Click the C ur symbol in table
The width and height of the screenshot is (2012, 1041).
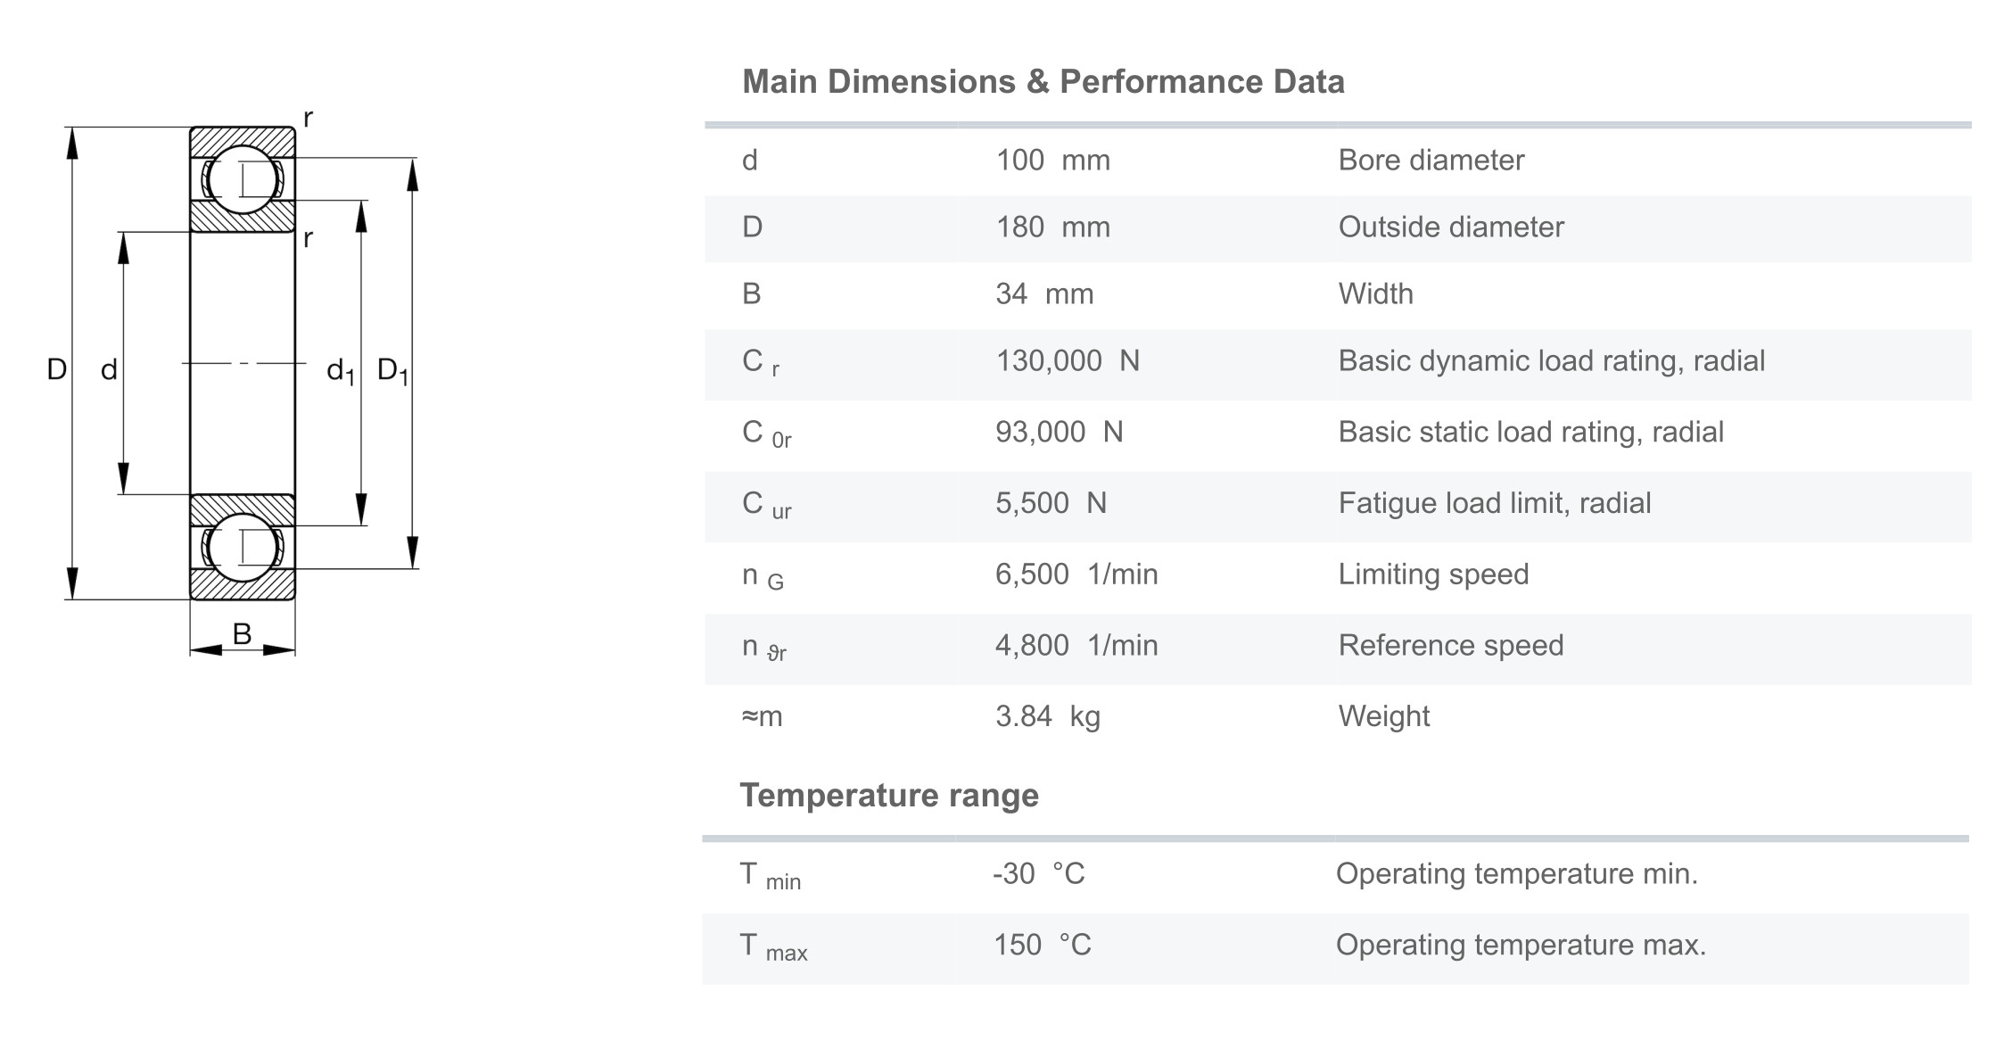click(766, 505)
